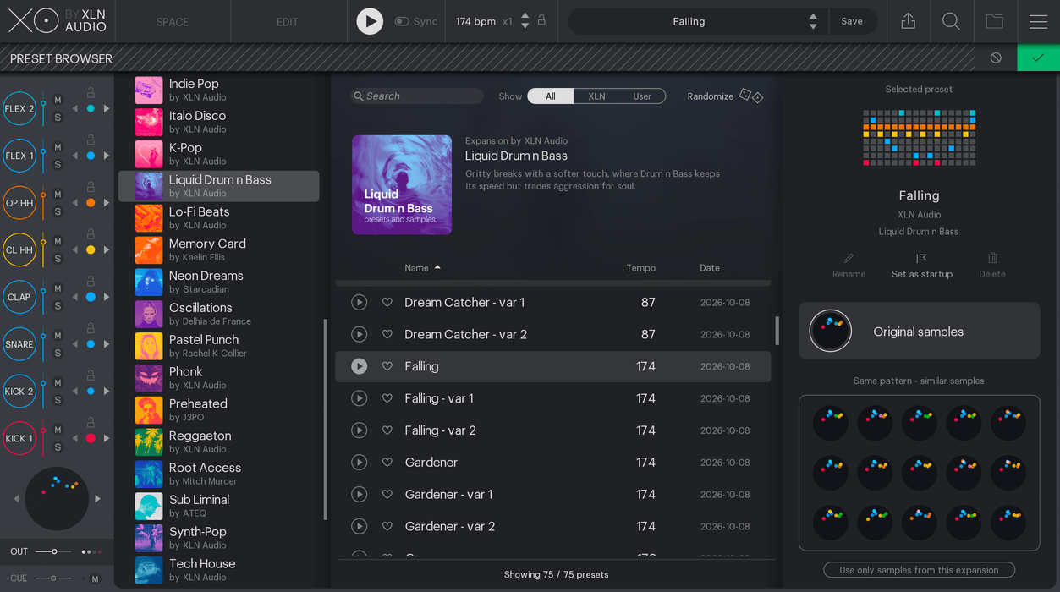Favorite the Dream Catcher - var 2 preset

click(x=387, y=334)
